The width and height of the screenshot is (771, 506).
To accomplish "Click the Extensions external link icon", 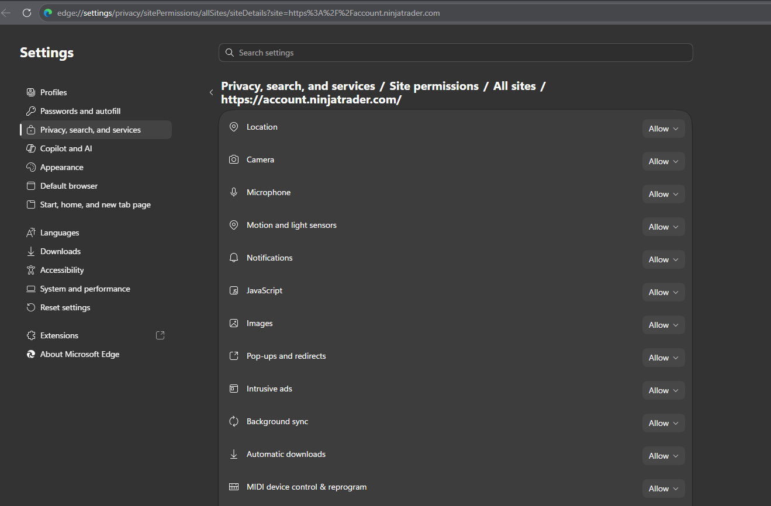I will [x=160, y=335].
